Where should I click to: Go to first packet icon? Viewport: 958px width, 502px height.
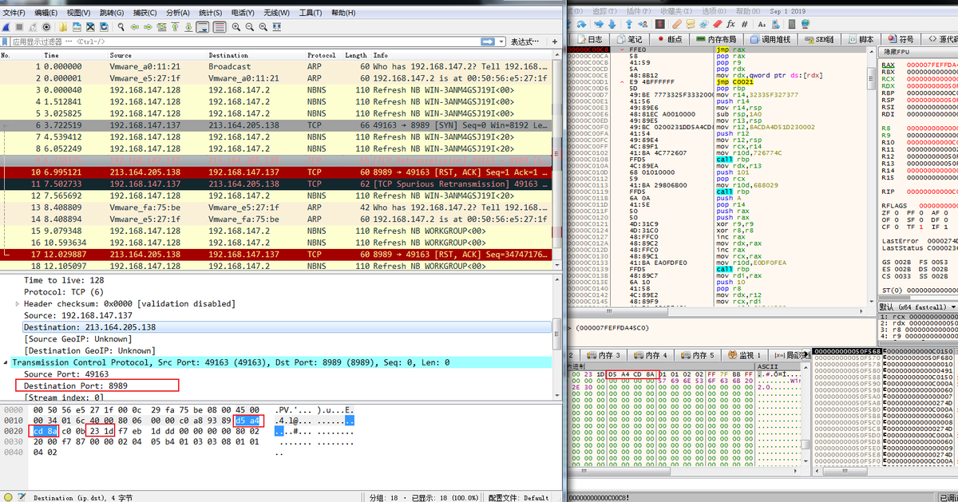[x=176, y=26]
